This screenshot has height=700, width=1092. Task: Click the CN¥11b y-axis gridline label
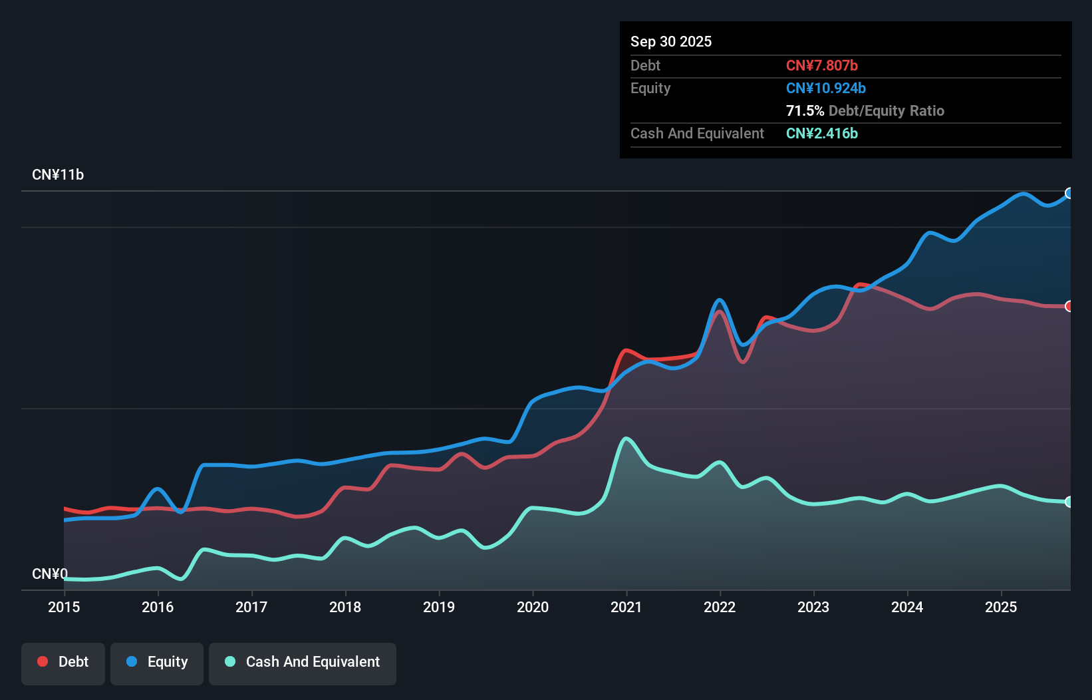click(x=59, y=175)
